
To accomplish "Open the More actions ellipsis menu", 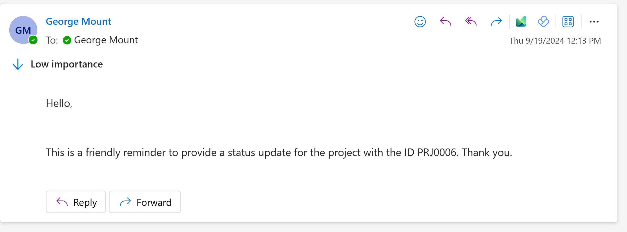I will [594, 22].
